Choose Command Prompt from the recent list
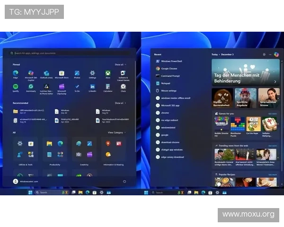Viewport: 284px width, 227px height. [169, 76]
